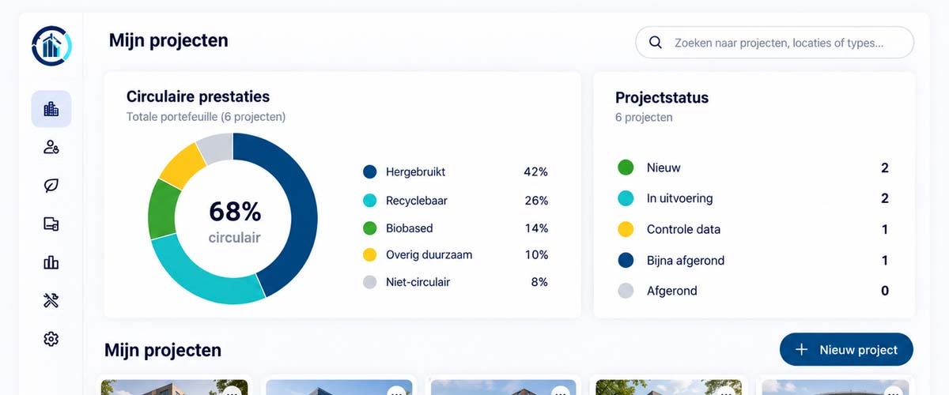
Task: Click the yellow donut chart segment
Action: click(180, 164)
